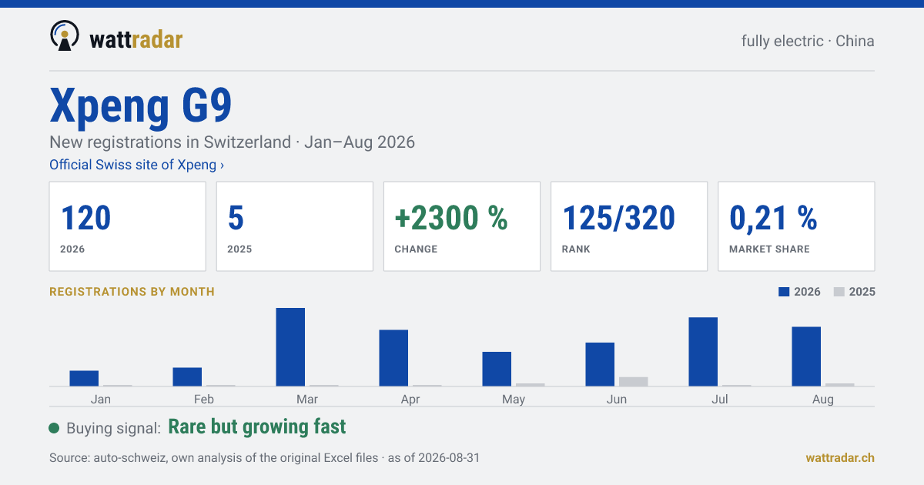Open the Official Swiss site of Xpeng link

click(x=137, y=165)
